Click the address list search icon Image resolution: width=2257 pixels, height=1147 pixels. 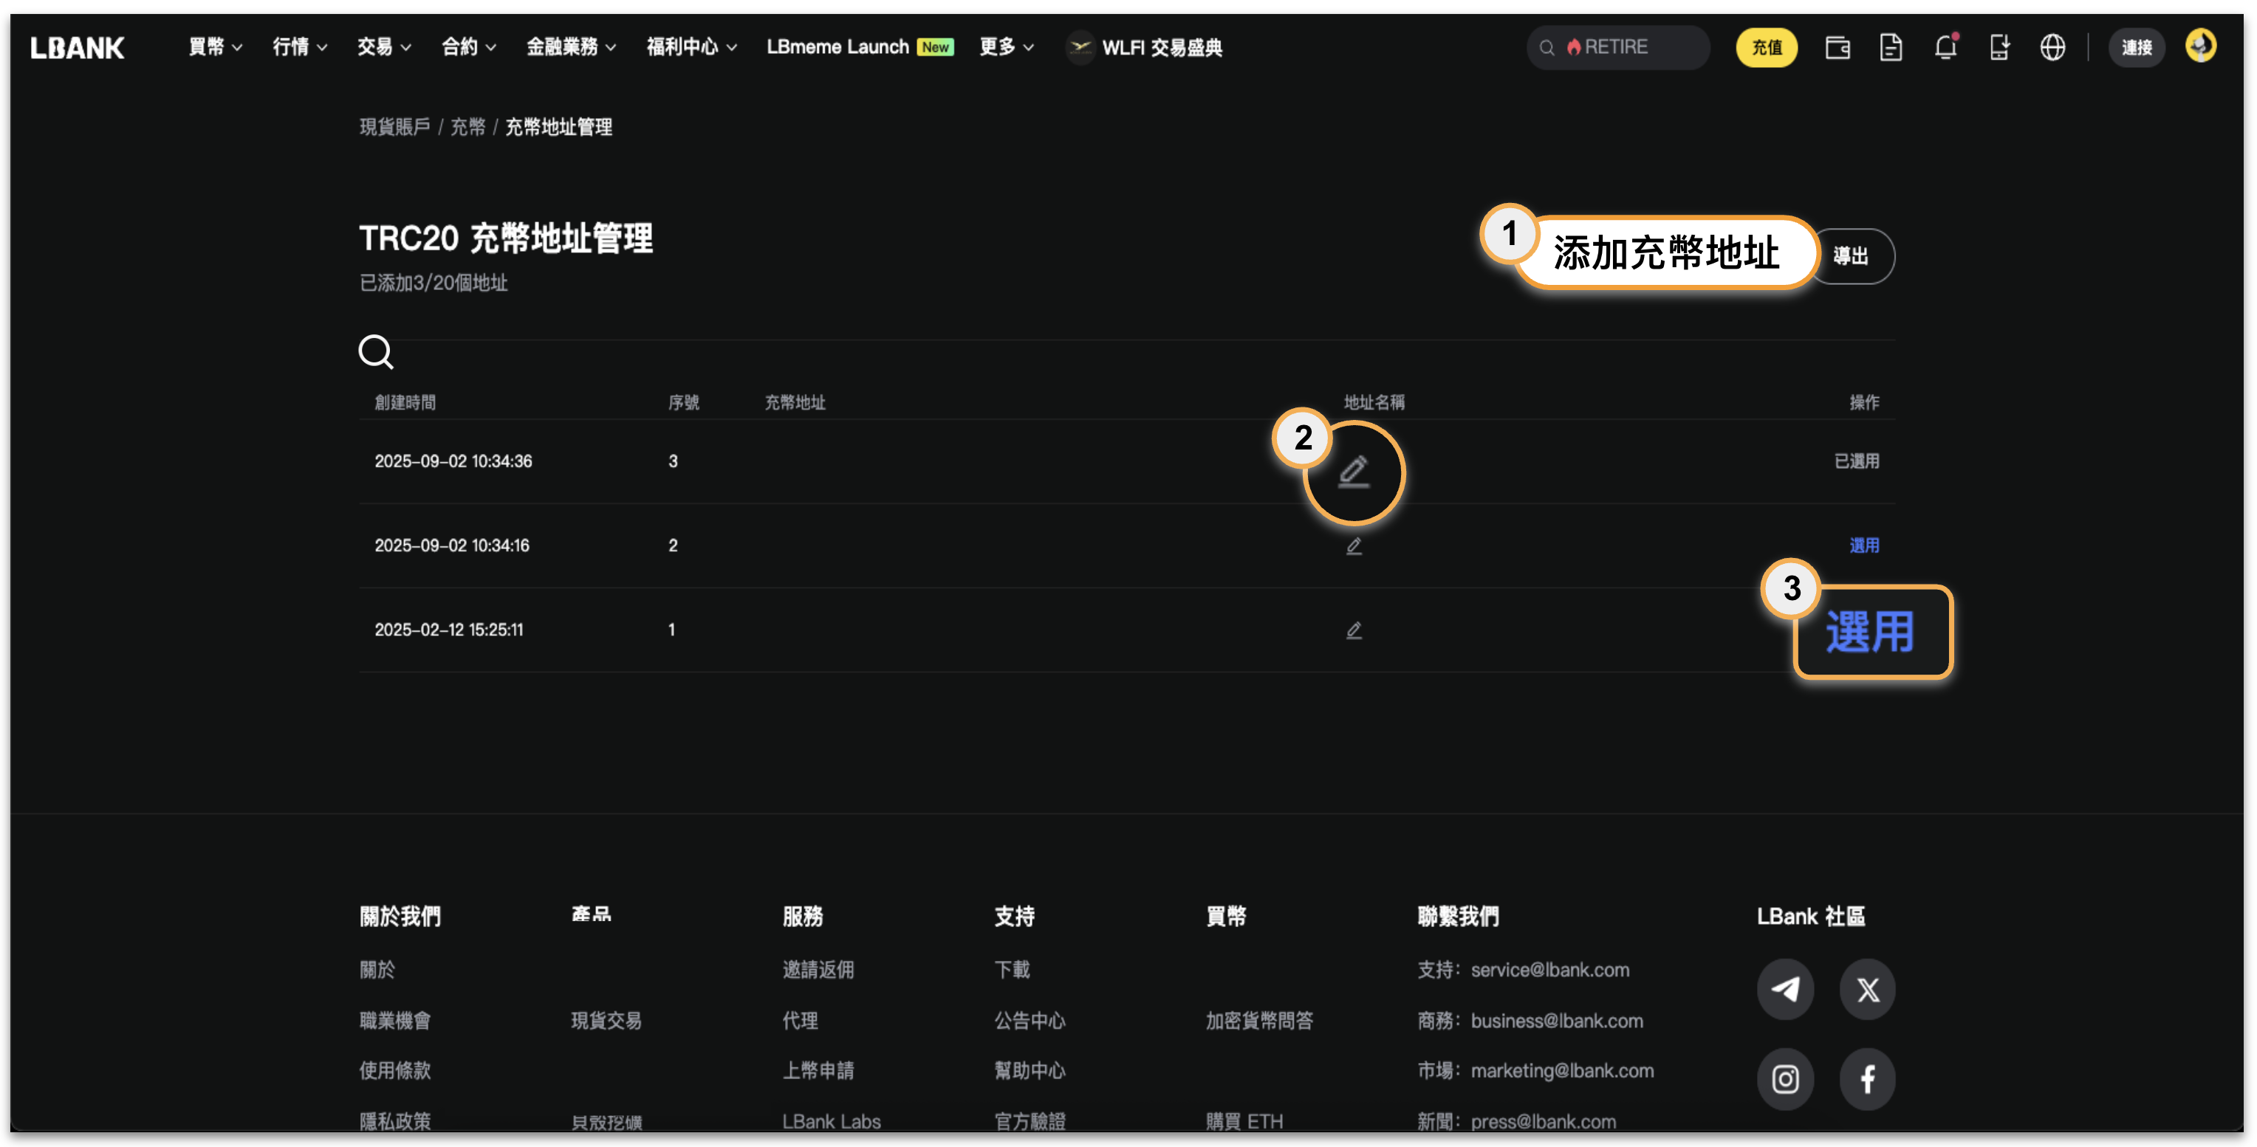point(376,352)
